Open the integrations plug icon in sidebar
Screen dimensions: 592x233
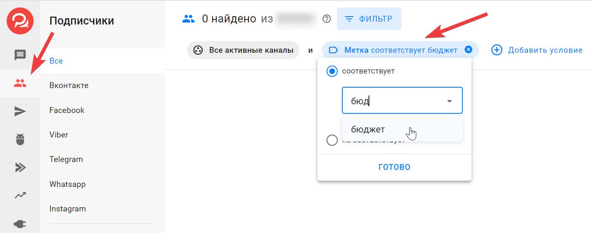pos(20,224)
